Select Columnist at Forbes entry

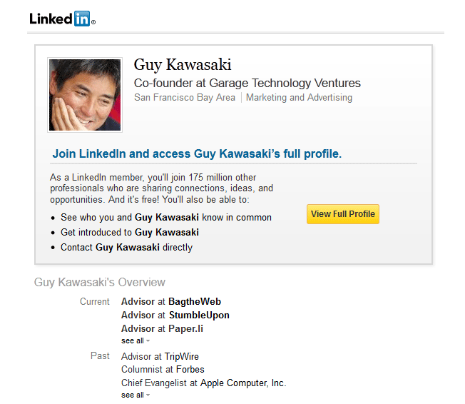pos(163,370)
